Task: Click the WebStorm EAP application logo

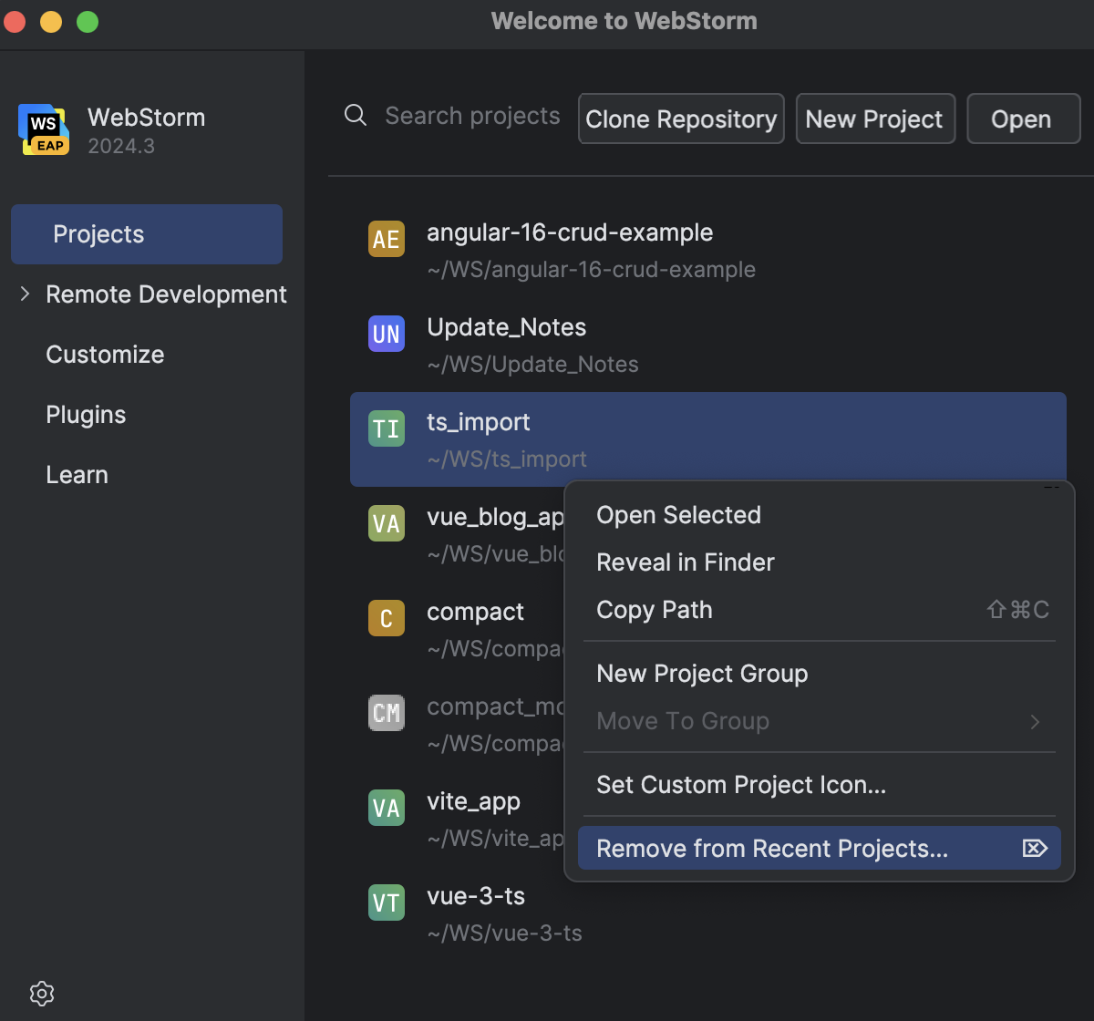Action: (43, 129)
